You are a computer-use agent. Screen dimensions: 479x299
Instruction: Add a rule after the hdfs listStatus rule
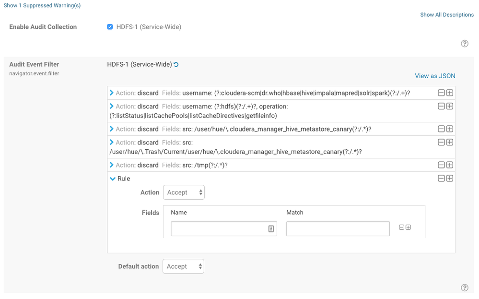449,107
